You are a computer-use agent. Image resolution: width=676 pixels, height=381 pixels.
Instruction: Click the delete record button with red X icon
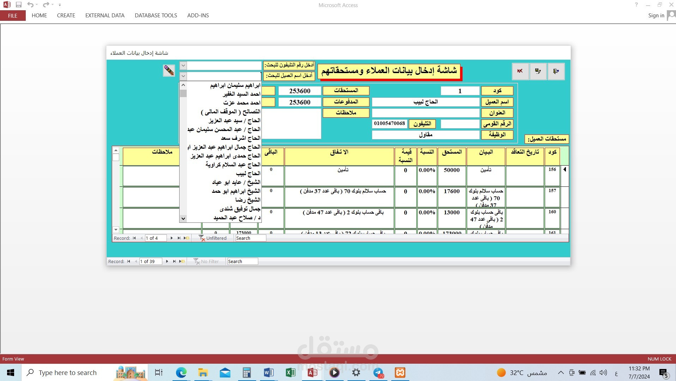(520, 71)
